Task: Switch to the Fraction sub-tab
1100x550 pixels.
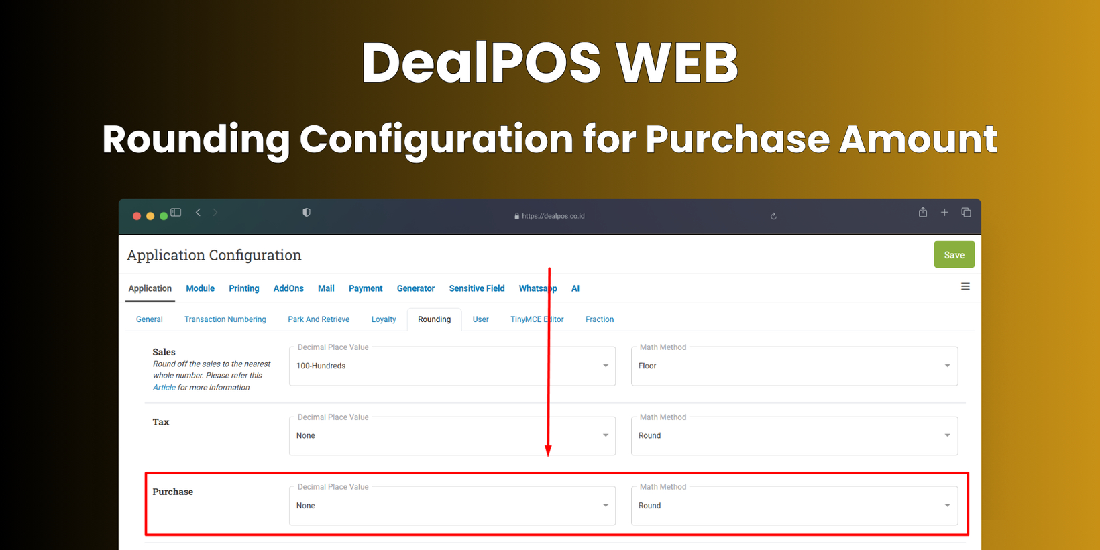Action: tap(600, 319)
